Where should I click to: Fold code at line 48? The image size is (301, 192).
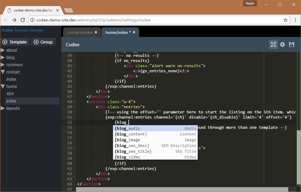pyautogui.click(x=74, y=102)
